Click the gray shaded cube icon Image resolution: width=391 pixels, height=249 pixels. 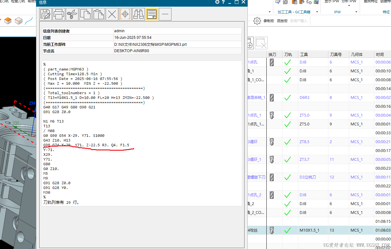tap(19, 21)
